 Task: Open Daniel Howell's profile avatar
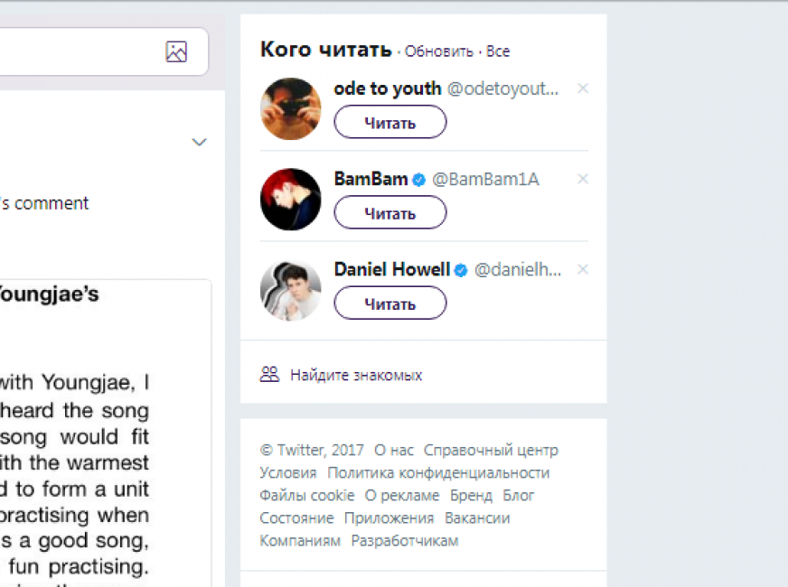pos(290,290)
